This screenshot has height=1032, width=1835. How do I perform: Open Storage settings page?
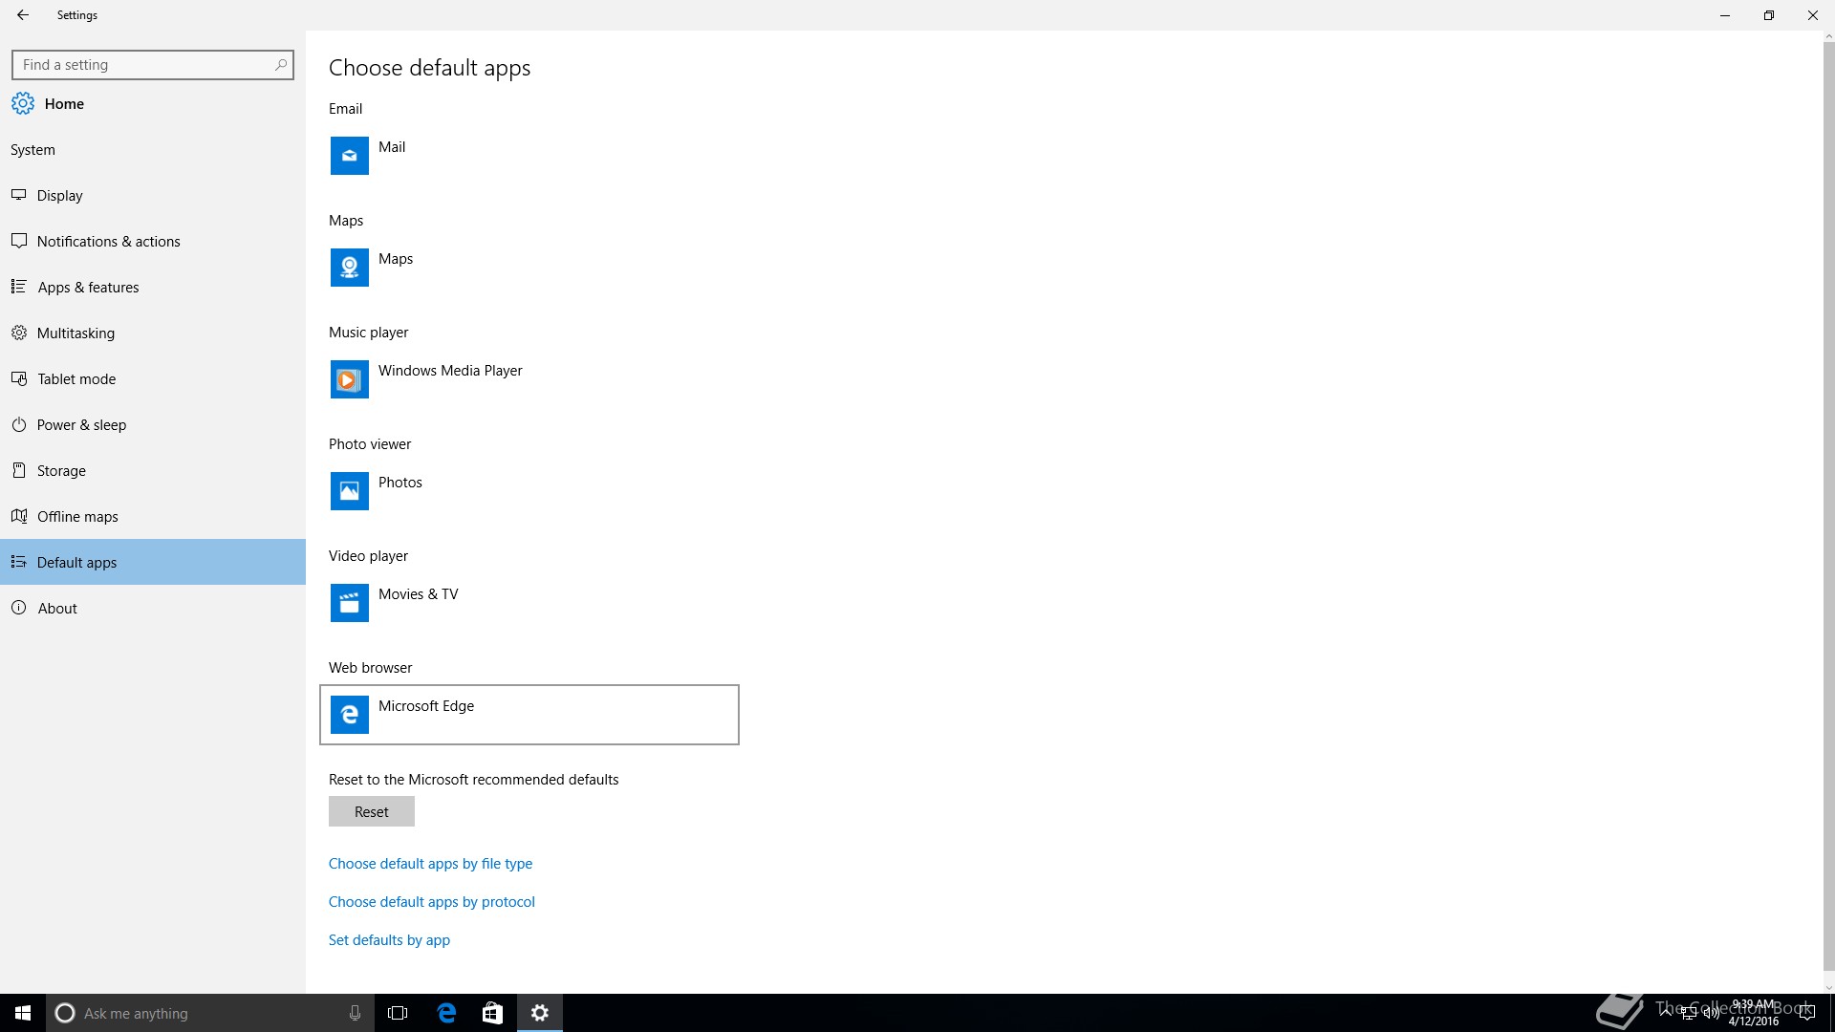click(153, 470)
